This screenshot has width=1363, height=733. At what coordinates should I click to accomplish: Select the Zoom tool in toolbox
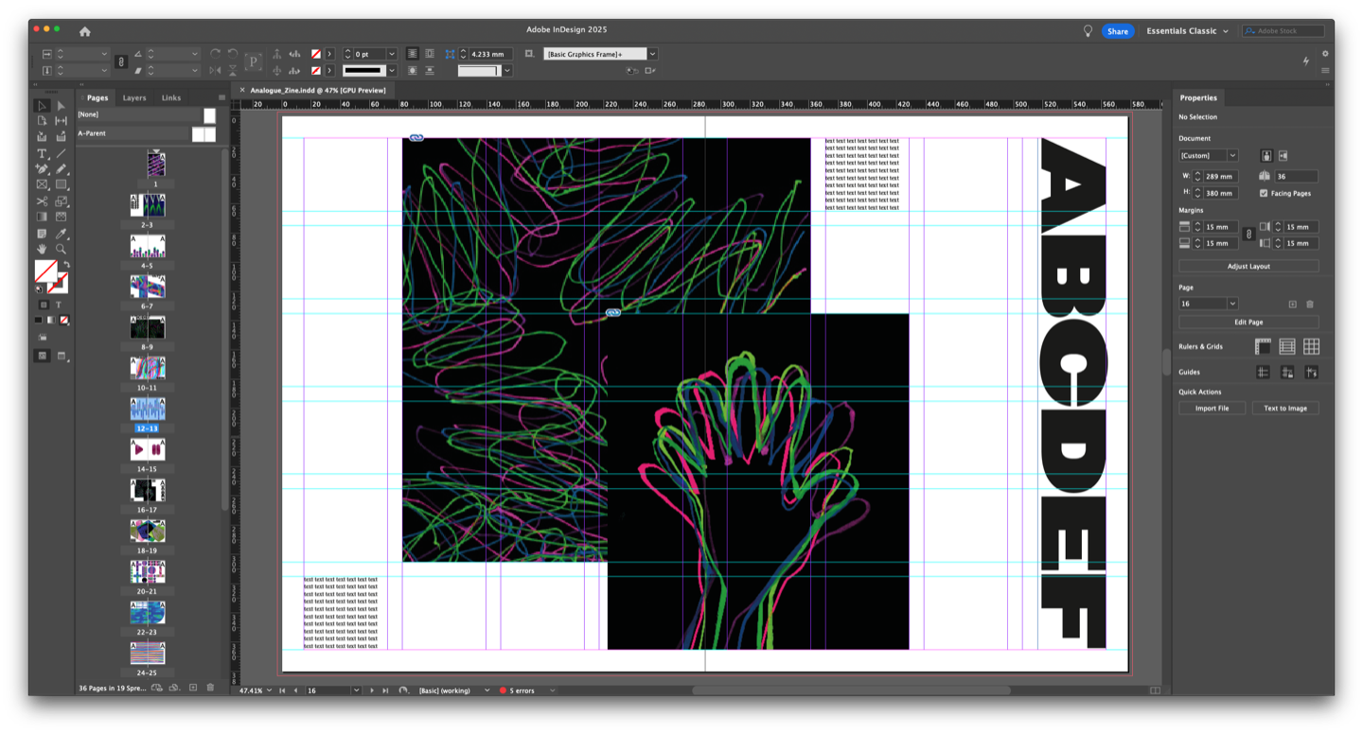(x=61, y=250)
